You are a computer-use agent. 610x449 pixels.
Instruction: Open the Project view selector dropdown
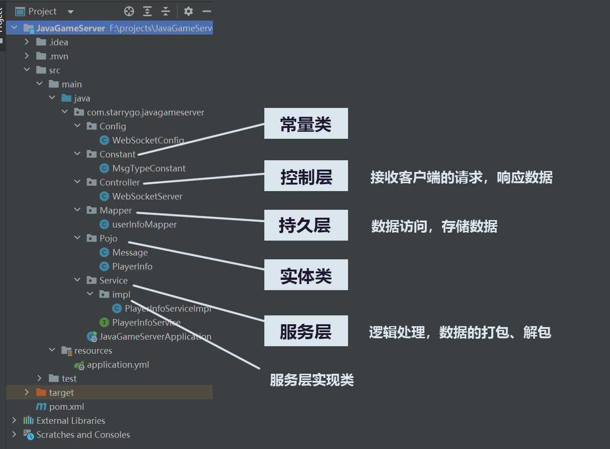70,11
